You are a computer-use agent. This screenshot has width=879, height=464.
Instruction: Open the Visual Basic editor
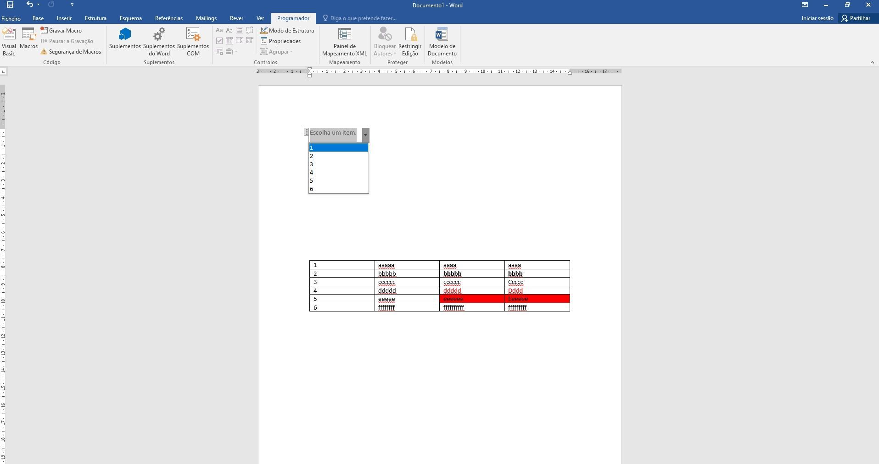pos(9,42)
